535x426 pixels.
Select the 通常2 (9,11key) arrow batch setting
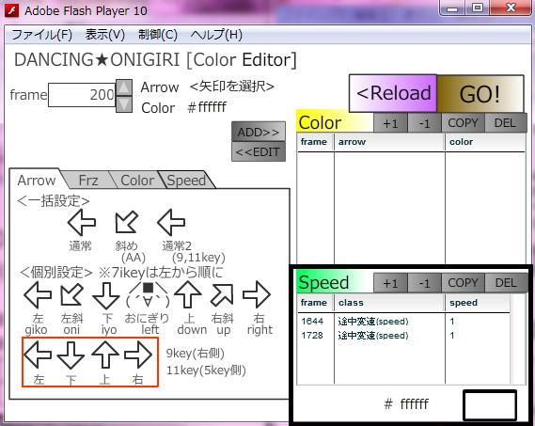coord(171,222)
